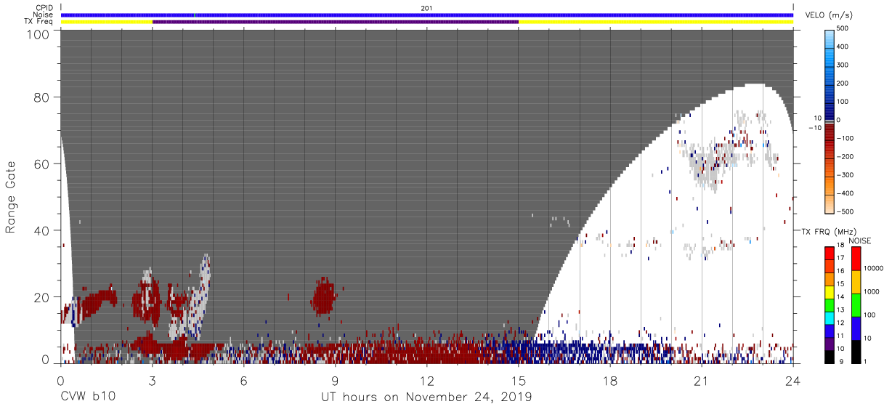Image resolution: width=892 pixels, height=412 pixels.
Task: Click the 'Range Gate' y-axis title
Action: point(11,196)
